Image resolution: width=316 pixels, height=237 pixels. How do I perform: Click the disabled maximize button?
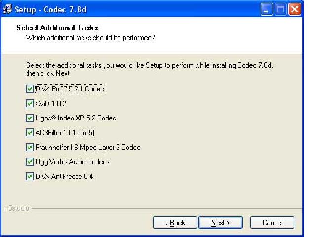point(280,9)
